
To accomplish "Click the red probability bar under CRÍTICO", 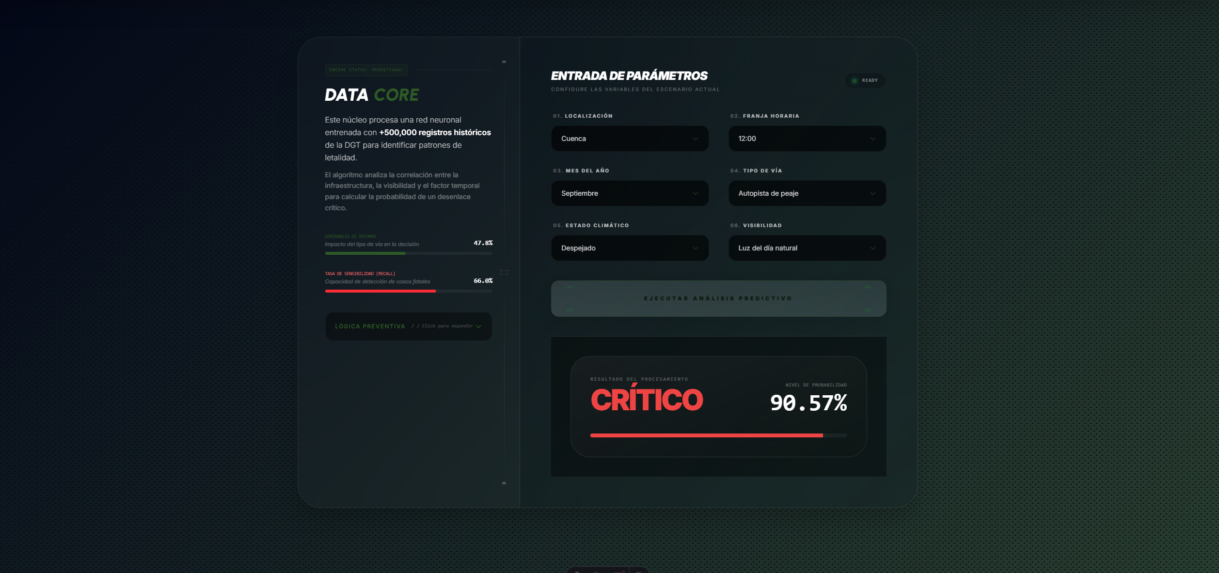I will click(706, 435).
